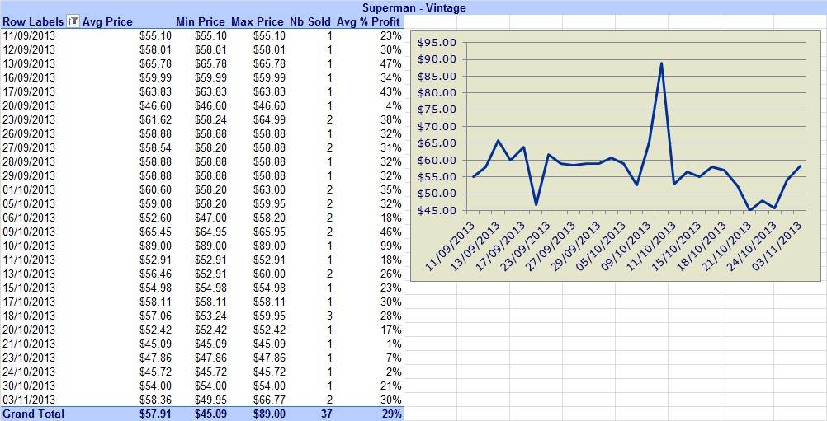Viewport: 827px width, 421px height.
Task: Select the 4% profit cell on 20/09/2013
Action: pos(394,105)
